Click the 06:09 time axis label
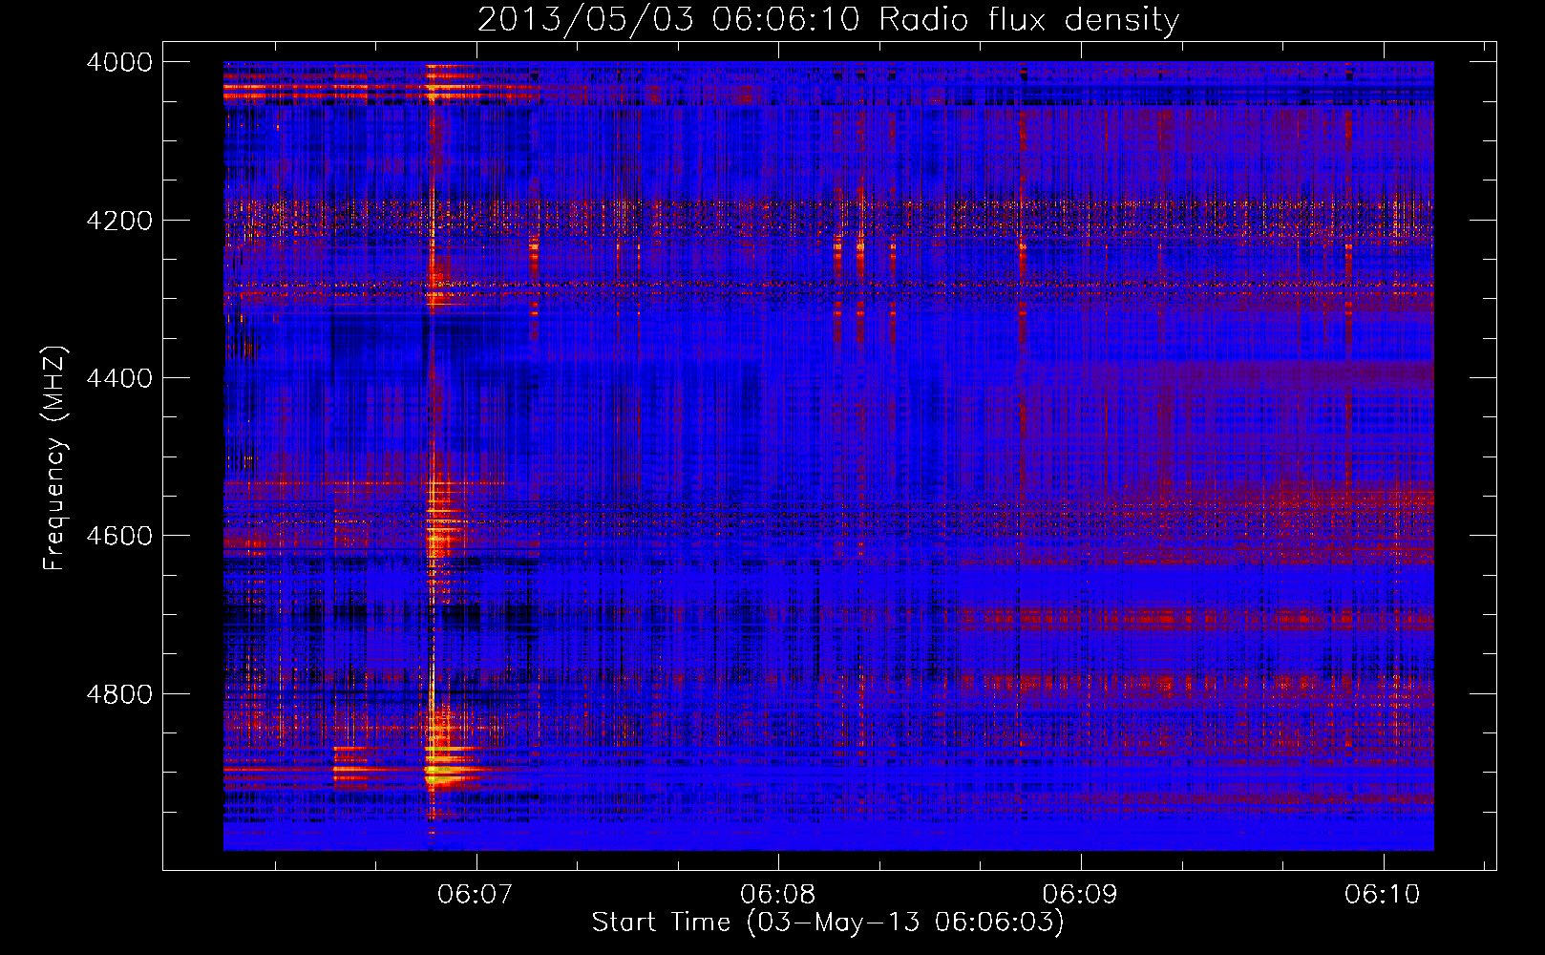The width and height of the screenshot is (1545, 955). click(x=1080, y=894)
